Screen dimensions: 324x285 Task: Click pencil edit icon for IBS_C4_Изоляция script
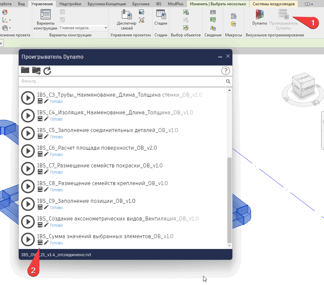point(46,119)
